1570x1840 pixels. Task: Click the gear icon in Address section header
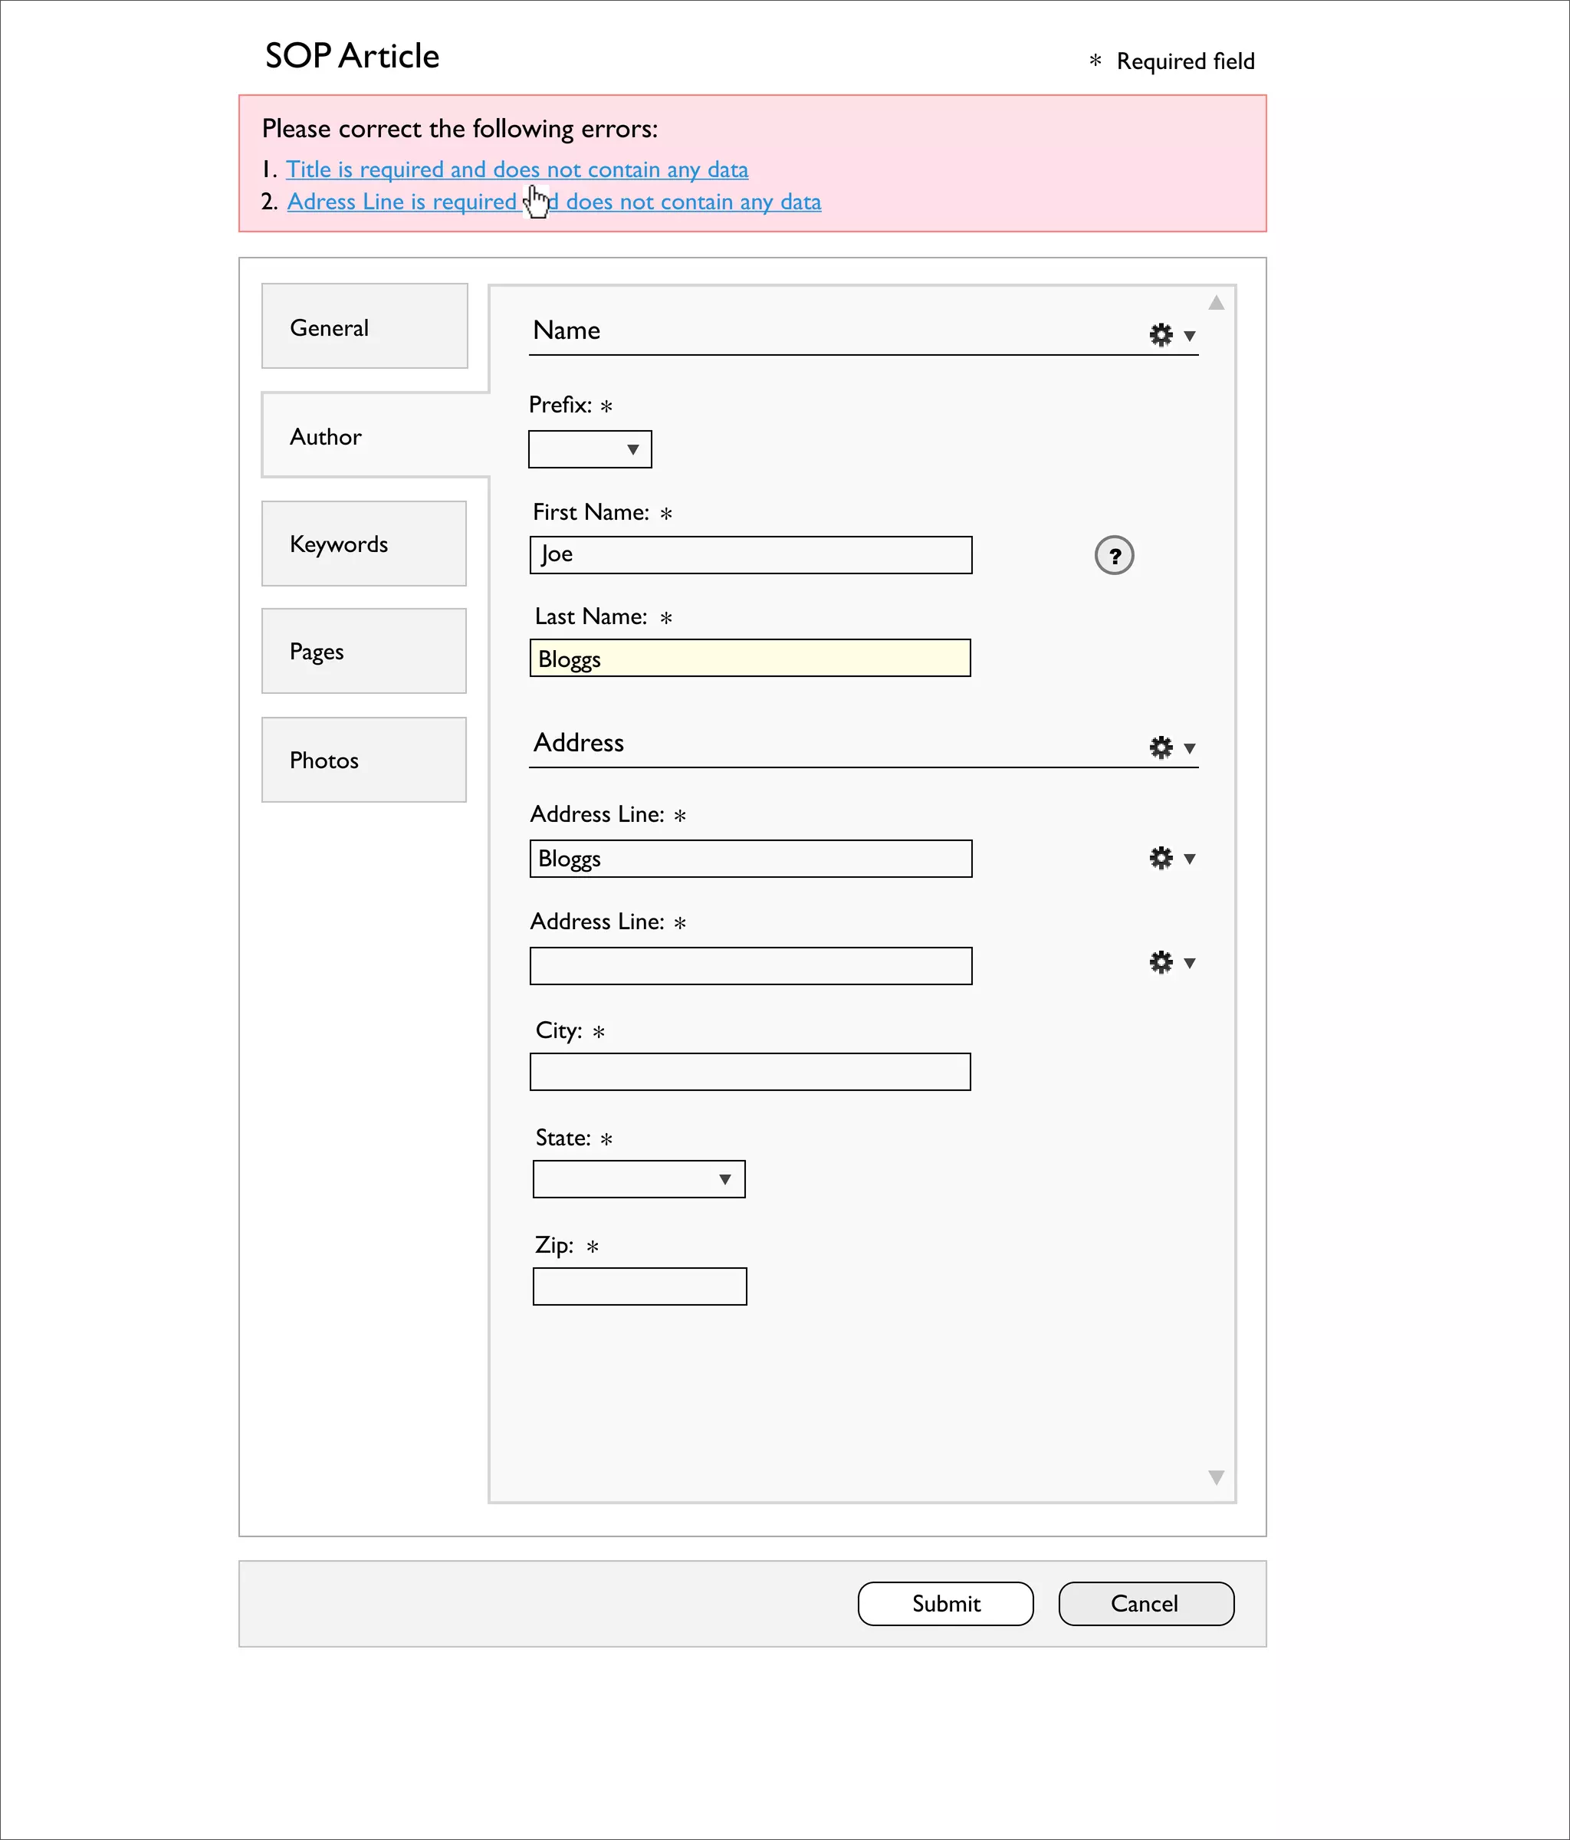1161,747
